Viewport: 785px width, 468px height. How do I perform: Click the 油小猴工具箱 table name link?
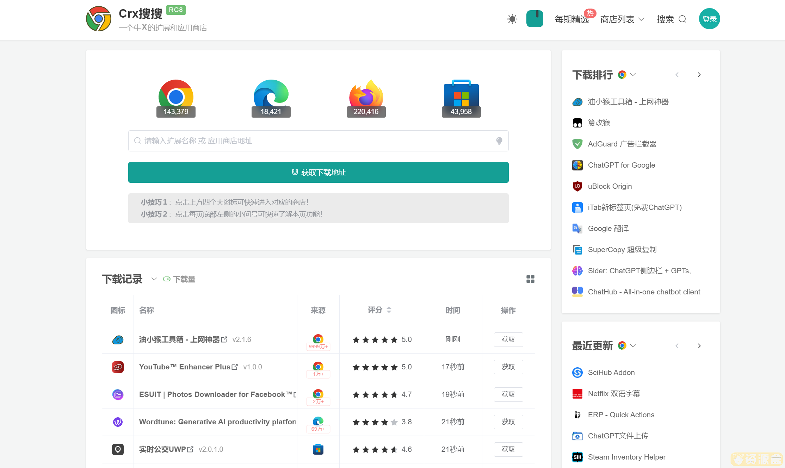179,339
